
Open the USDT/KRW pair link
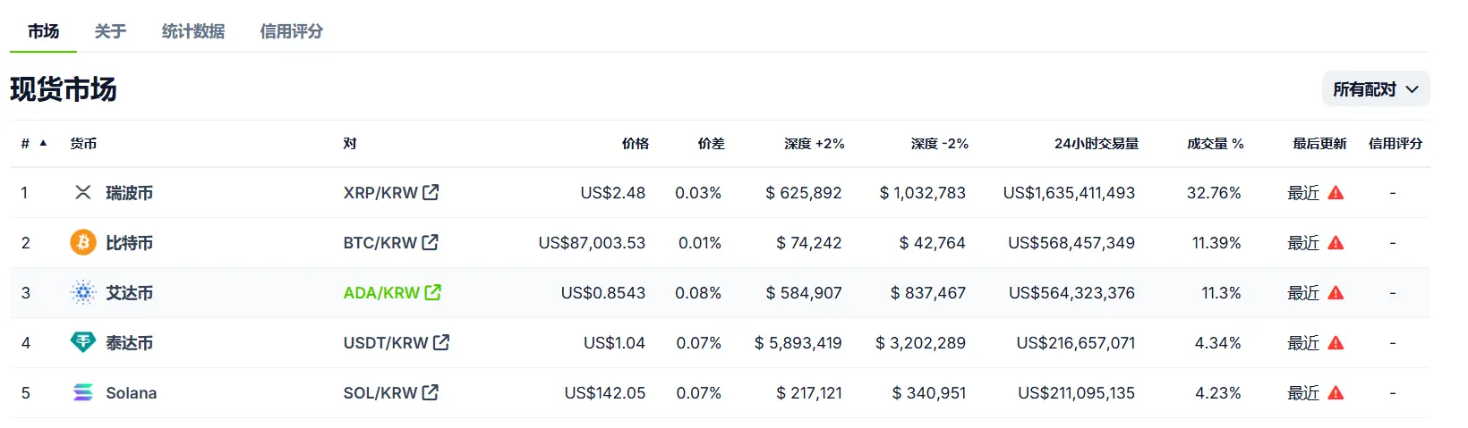pos(386,342)
